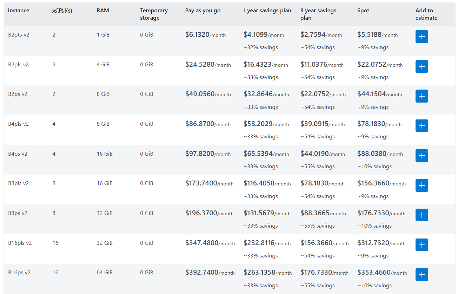Select the B16ps v2 instance name
This screenshot has height=294, width=458.
click(19, 273)
